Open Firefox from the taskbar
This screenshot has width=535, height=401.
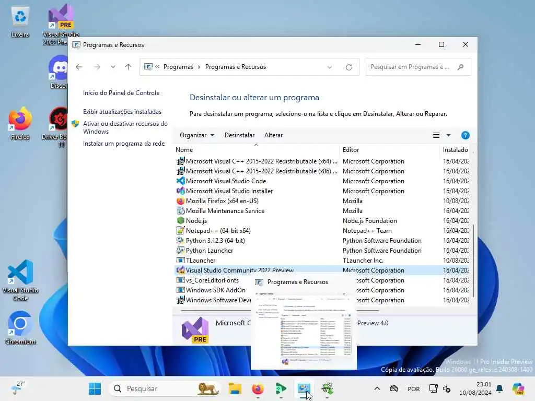point(258,388)
